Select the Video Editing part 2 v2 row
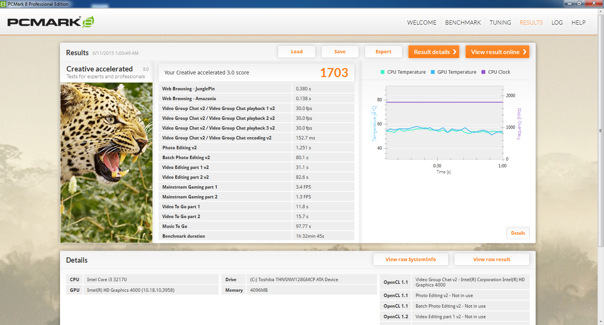The width and height of the screenshot is (604, 325). pyautogui.click(x=256, y=177)
